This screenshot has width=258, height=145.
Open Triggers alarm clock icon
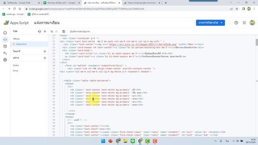(5, 46)
